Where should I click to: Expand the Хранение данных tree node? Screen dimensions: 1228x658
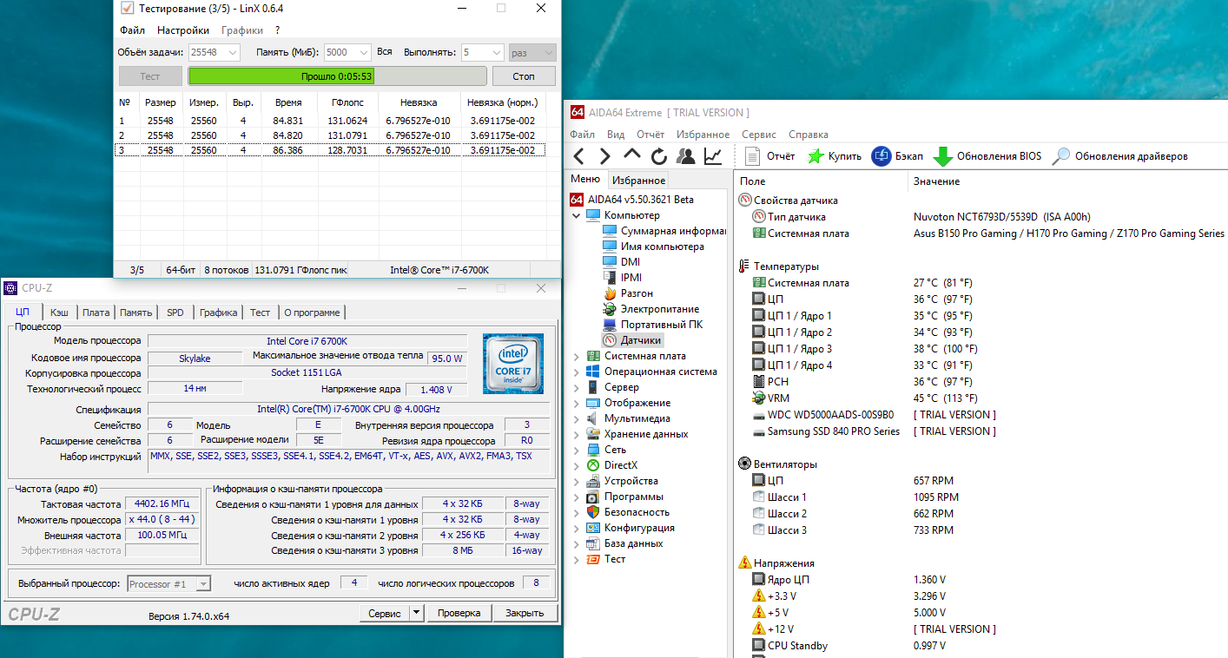click(x=577, y=434)
